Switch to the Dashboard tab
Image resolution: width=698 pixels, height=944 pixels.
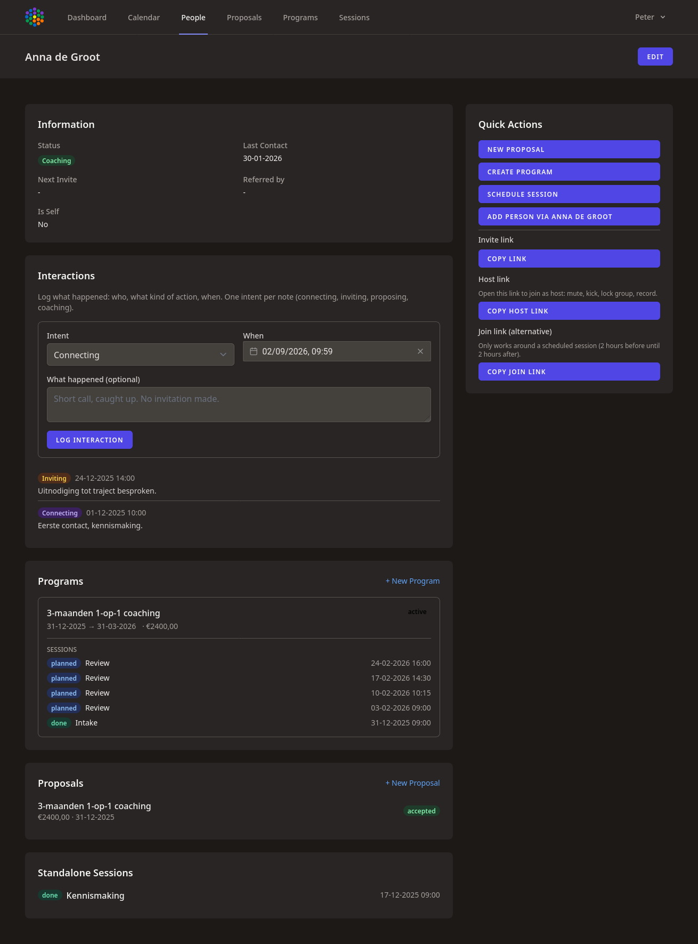coord(87,18)
